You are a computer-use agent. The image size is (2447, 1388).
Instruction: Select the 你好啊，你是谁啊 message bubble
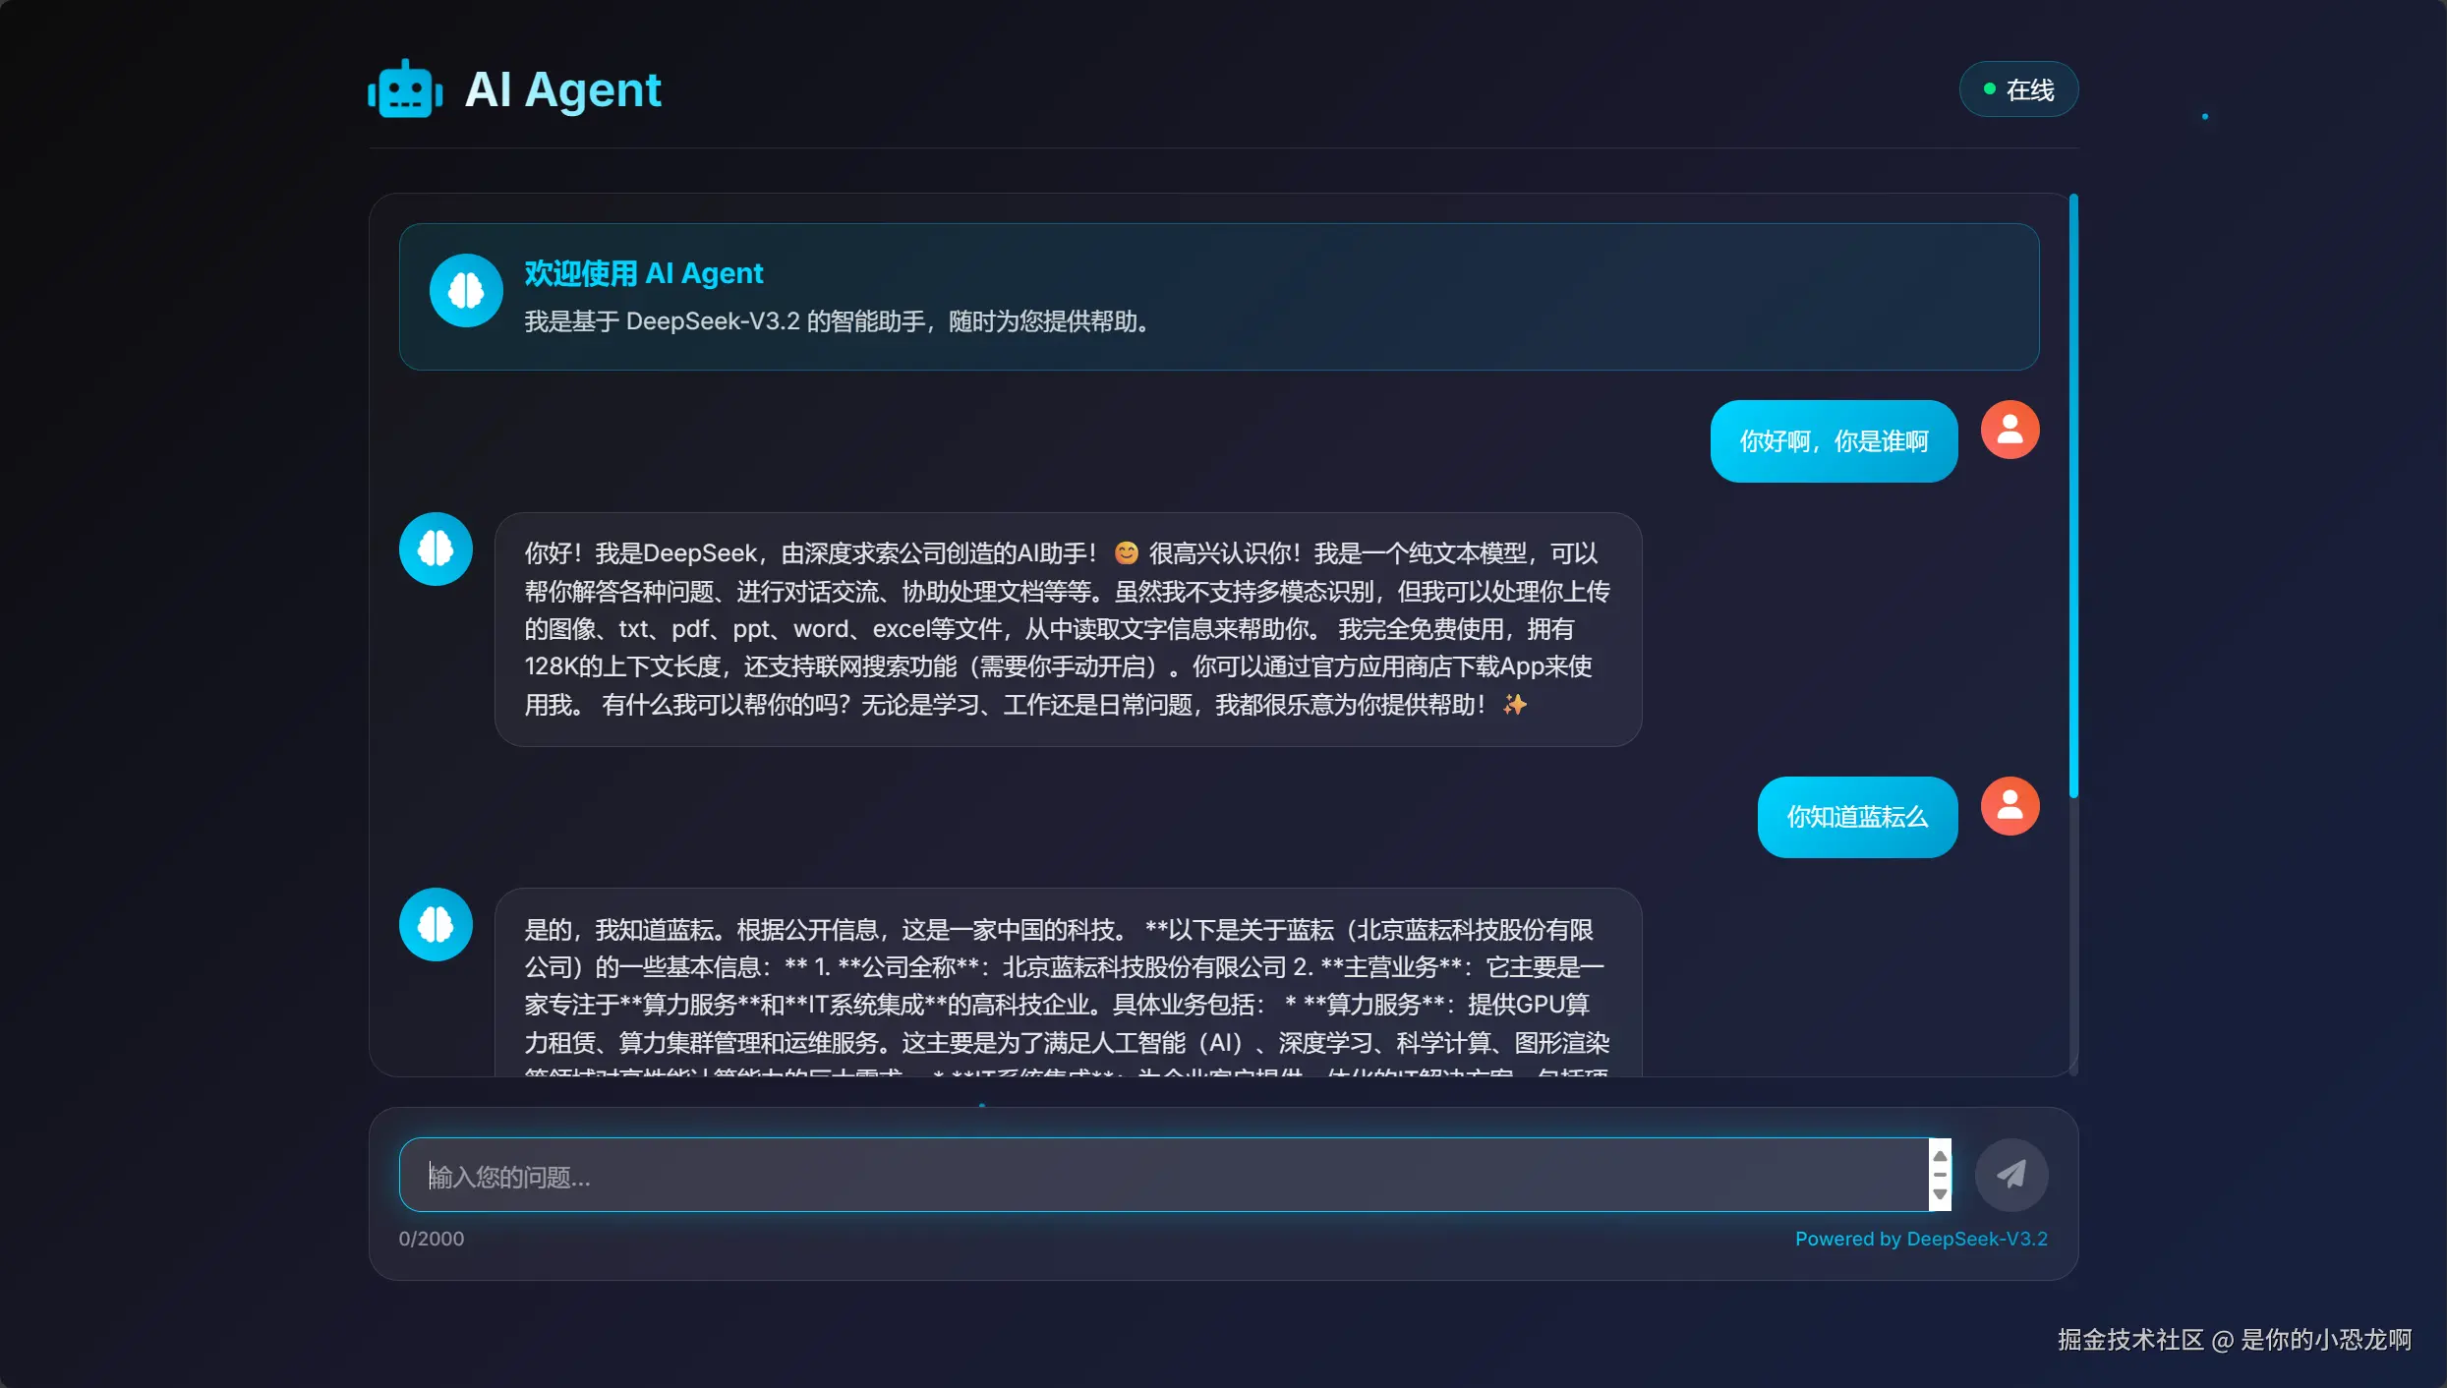click(x=1834, y=441)
